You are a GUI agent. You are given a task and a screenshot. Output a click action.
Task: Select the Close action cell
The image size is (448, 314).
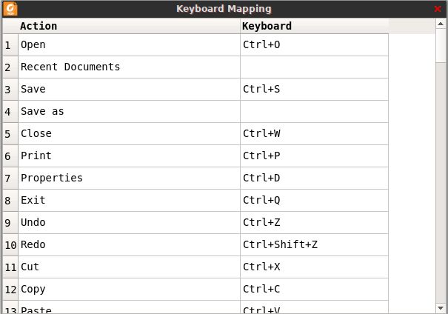[129, 134]
